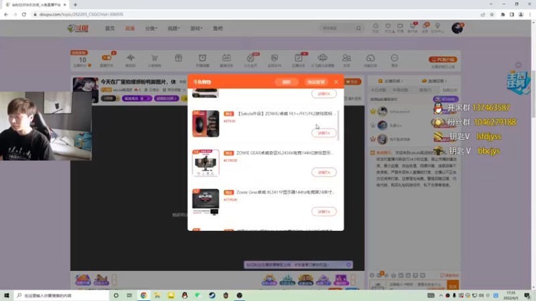Click the 超级粉丝团 purple badge
536x301 pixels.
[166, 98]
